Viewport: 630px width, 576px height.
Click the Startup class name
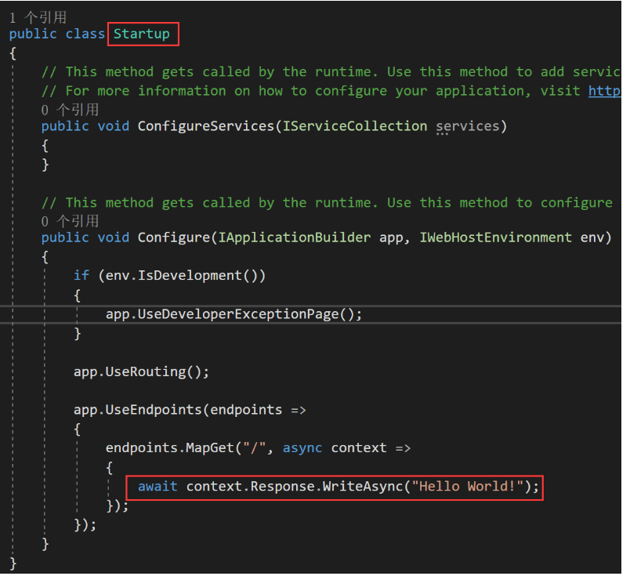[141, 34]
